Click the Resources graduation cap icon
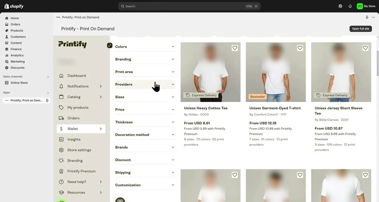The width and height of the screenshot is (379, 202). [x=61, y=193]
